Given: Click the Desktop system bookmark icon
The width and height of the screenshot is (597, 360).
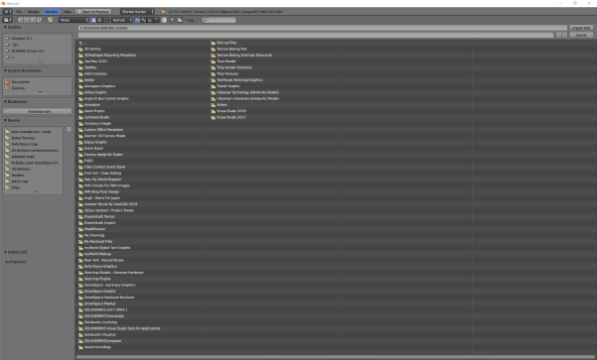Looking at the screenshot, I should click(x=7, y=88).
